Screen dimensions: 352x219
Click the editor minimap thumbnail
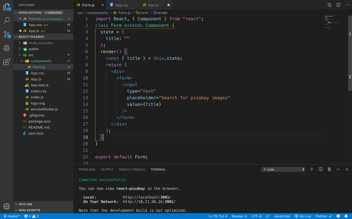(331, 22)
